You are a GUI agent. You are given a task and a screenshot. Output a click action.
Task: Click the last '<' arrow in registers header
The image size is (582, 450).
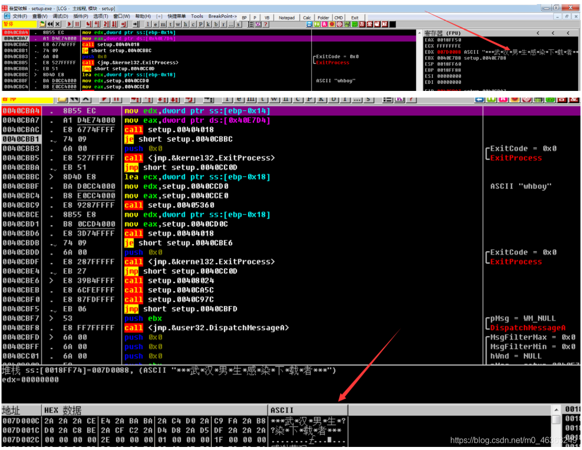point(568,33)
